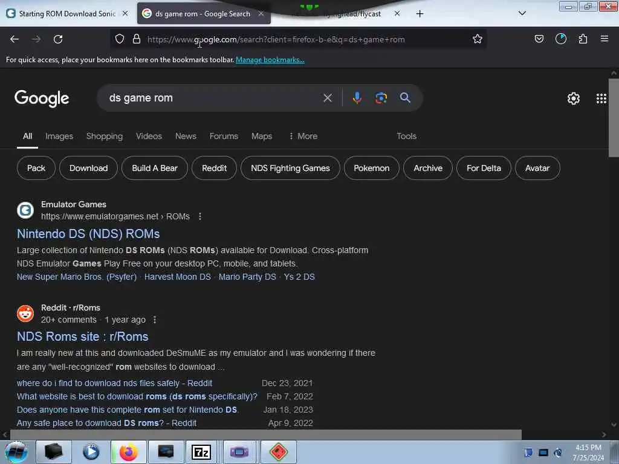Filter results with the Reddit chip

(215, 168)
